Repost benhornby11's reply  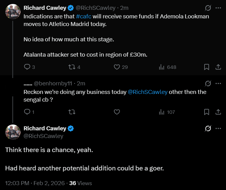pos(72,112)
